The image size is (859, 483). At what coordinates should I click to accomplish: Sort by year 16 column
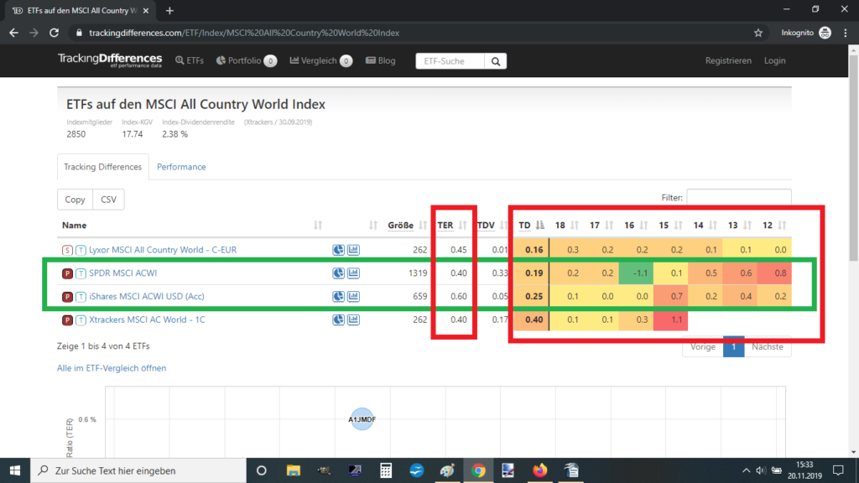click(636, 225)
